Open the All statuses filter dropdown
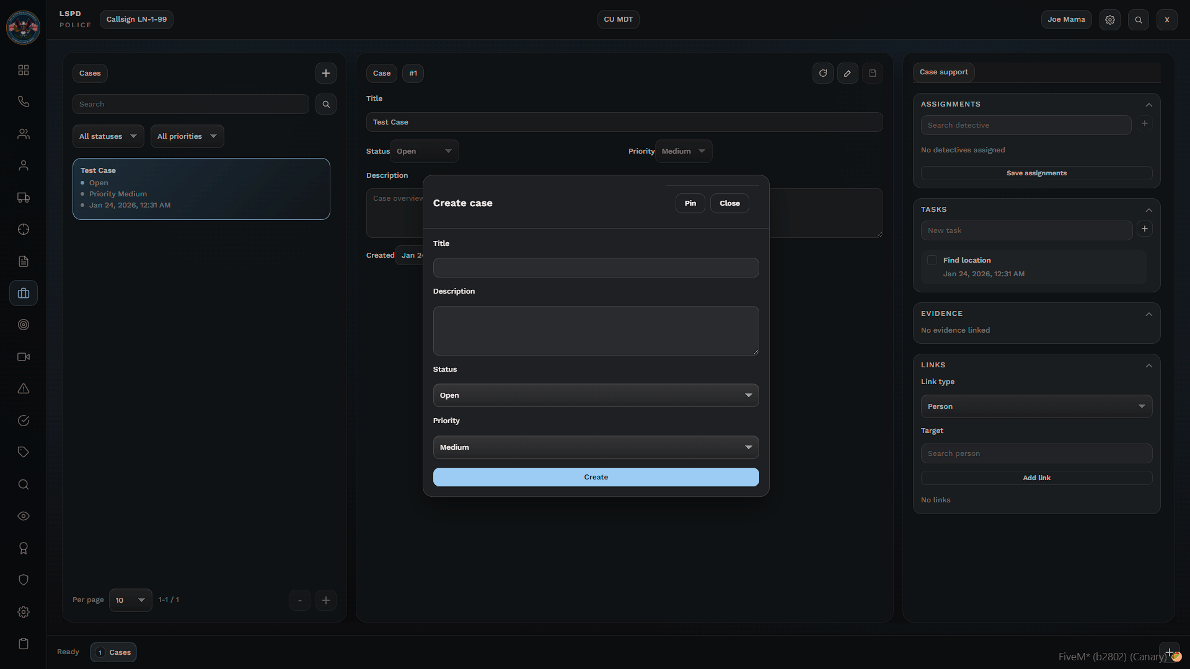 [108, 136]
